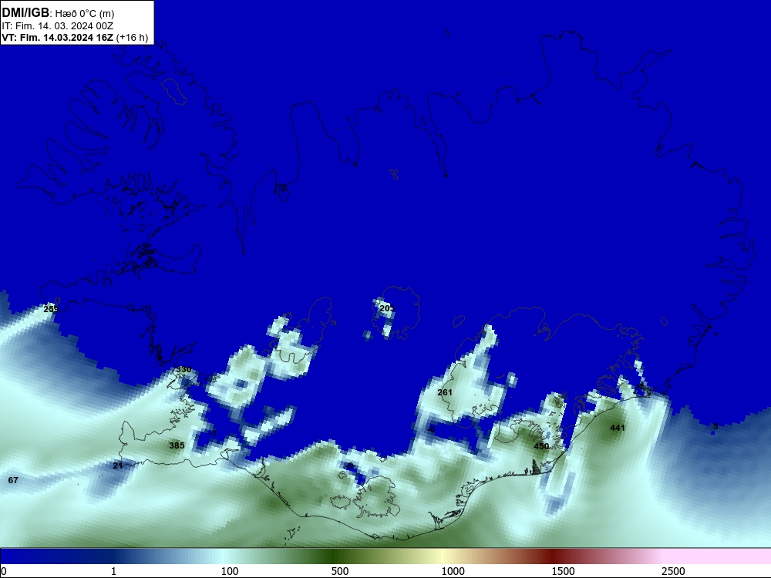Click the 21 value label on the map

point(117,465)
